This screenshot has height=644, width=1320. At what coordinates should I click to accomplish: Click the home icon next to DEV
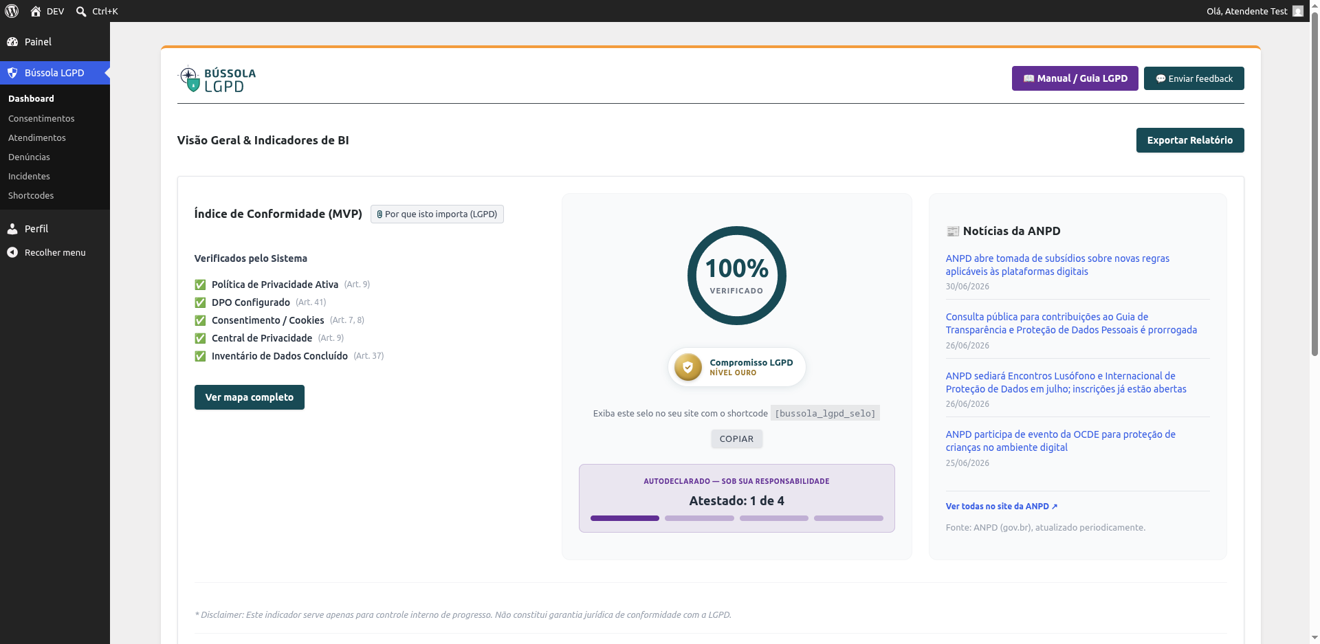(x=36, y=11)
